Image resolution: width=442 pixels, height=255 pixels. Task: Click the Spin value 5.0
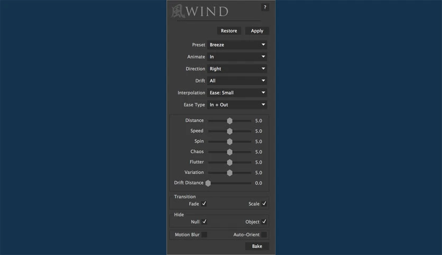pyautogui.click(x=259, y=142)
